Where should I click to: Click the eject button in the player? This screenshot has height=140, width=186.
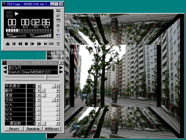(8, 44)
